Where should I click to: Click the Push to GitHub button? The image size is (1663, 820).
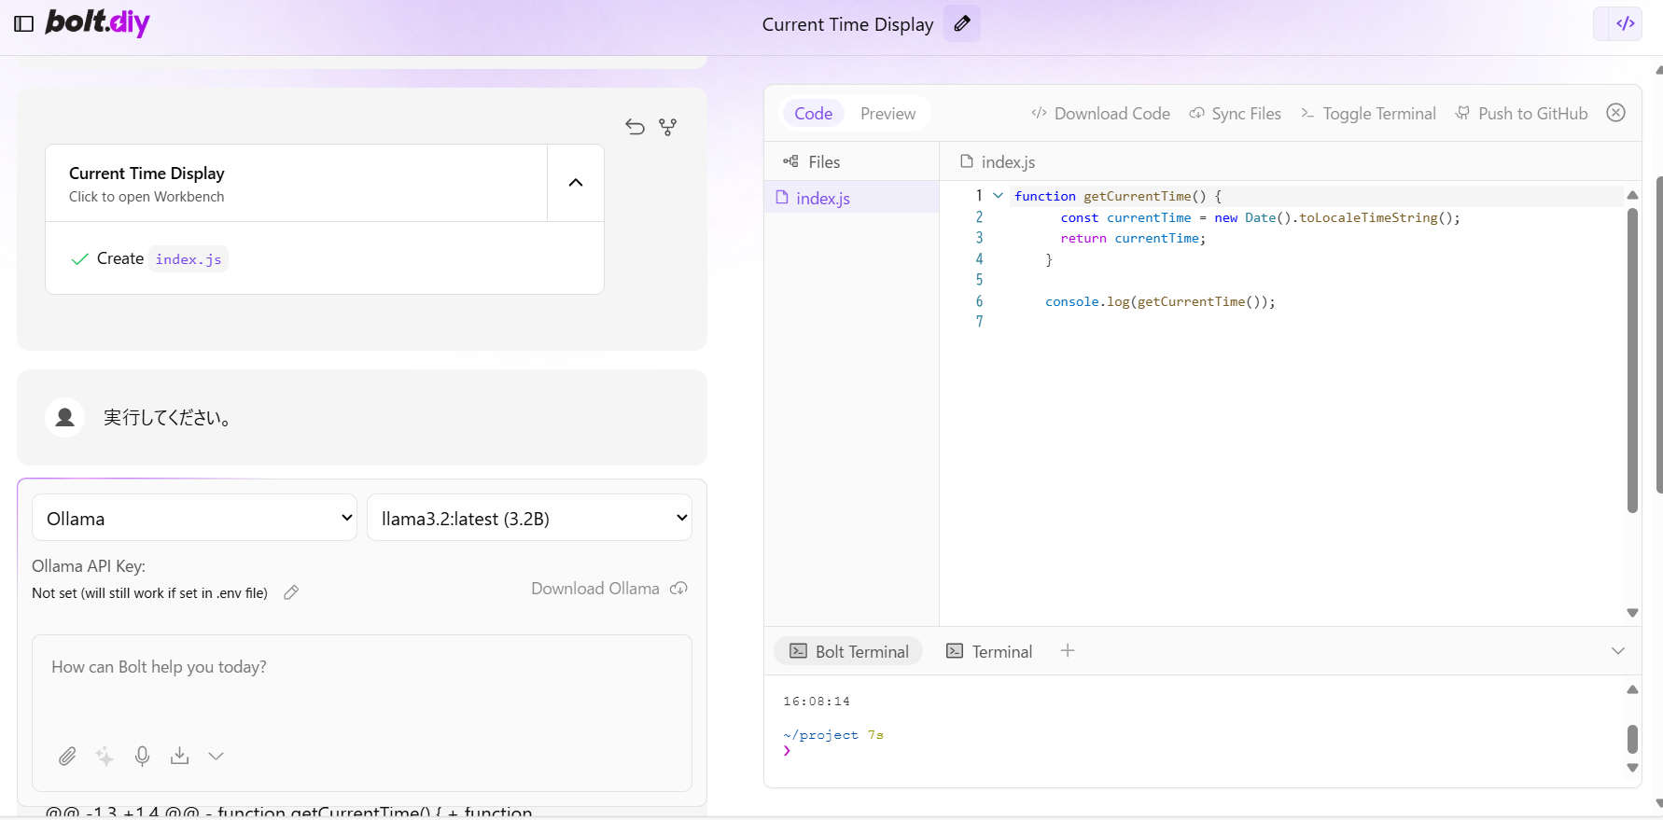[1521, 114]
